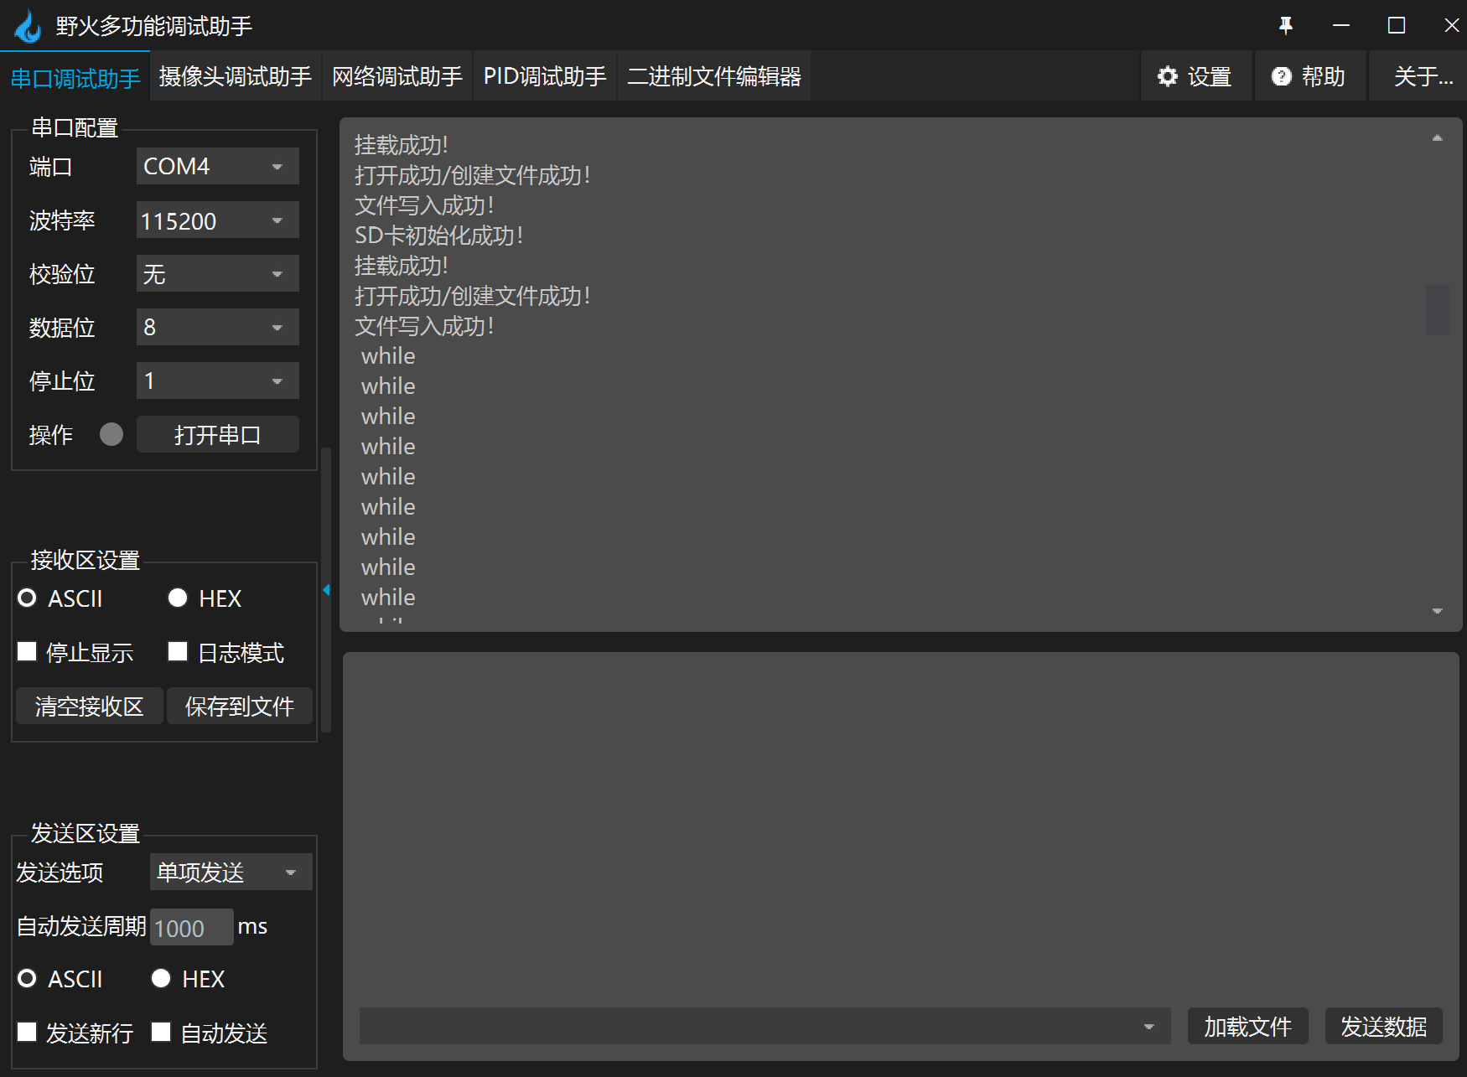1467x1077 pixels.
Task: Select HEX in the send area settings
Action: coord(161,978)
